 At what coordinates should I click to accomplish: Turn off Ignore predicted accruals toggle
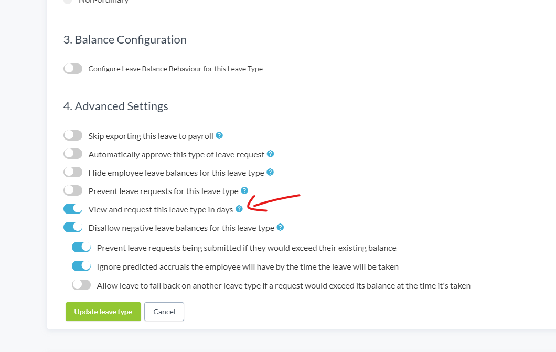coord(81,266)
